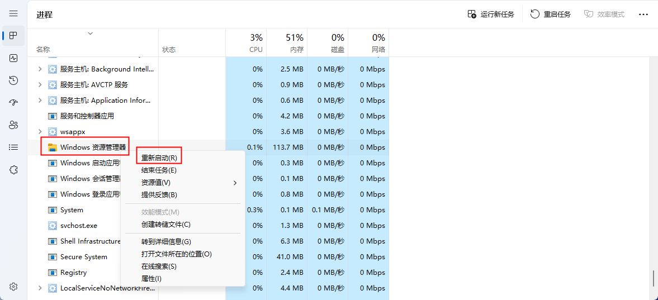Open the Performance sidebar icon
This screenshot has height=300, width=658.
point(13,58)
